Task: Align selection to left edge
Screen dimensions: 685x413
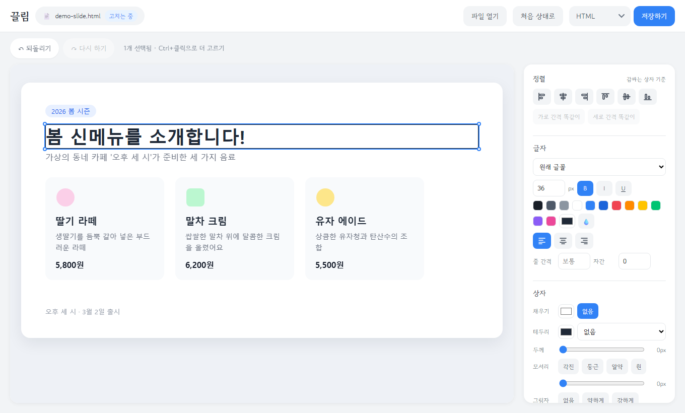Action: click(542, 96)
